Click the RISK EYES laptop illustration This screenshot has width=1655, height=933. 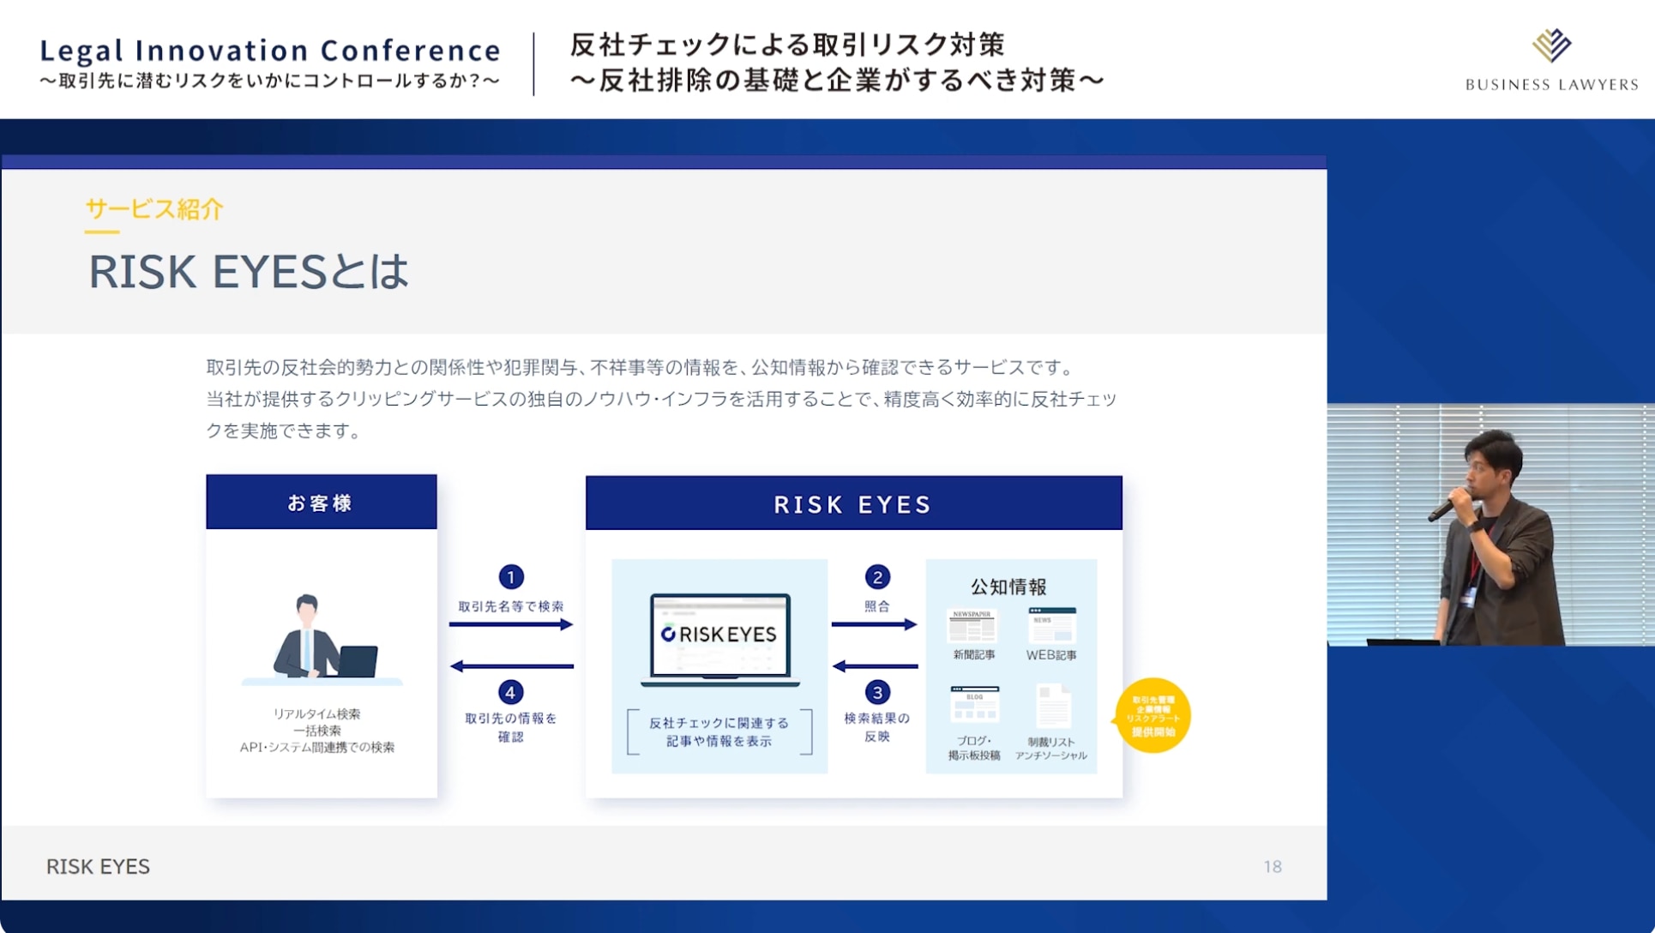(719, 639)
